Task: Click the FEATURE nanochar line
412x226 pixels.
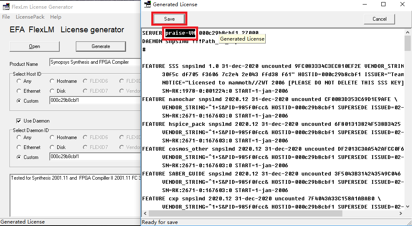Action: pos(270,99)
